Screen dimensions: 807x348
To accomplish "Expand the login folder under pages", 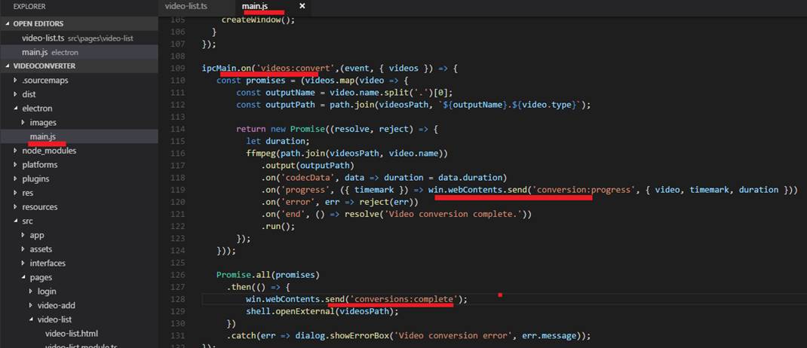I will 46,291.
